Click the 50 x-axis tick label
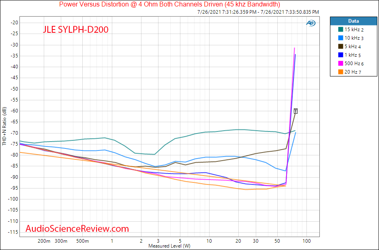Viewport: 379px width, 250px height. [x=277, y=241]
